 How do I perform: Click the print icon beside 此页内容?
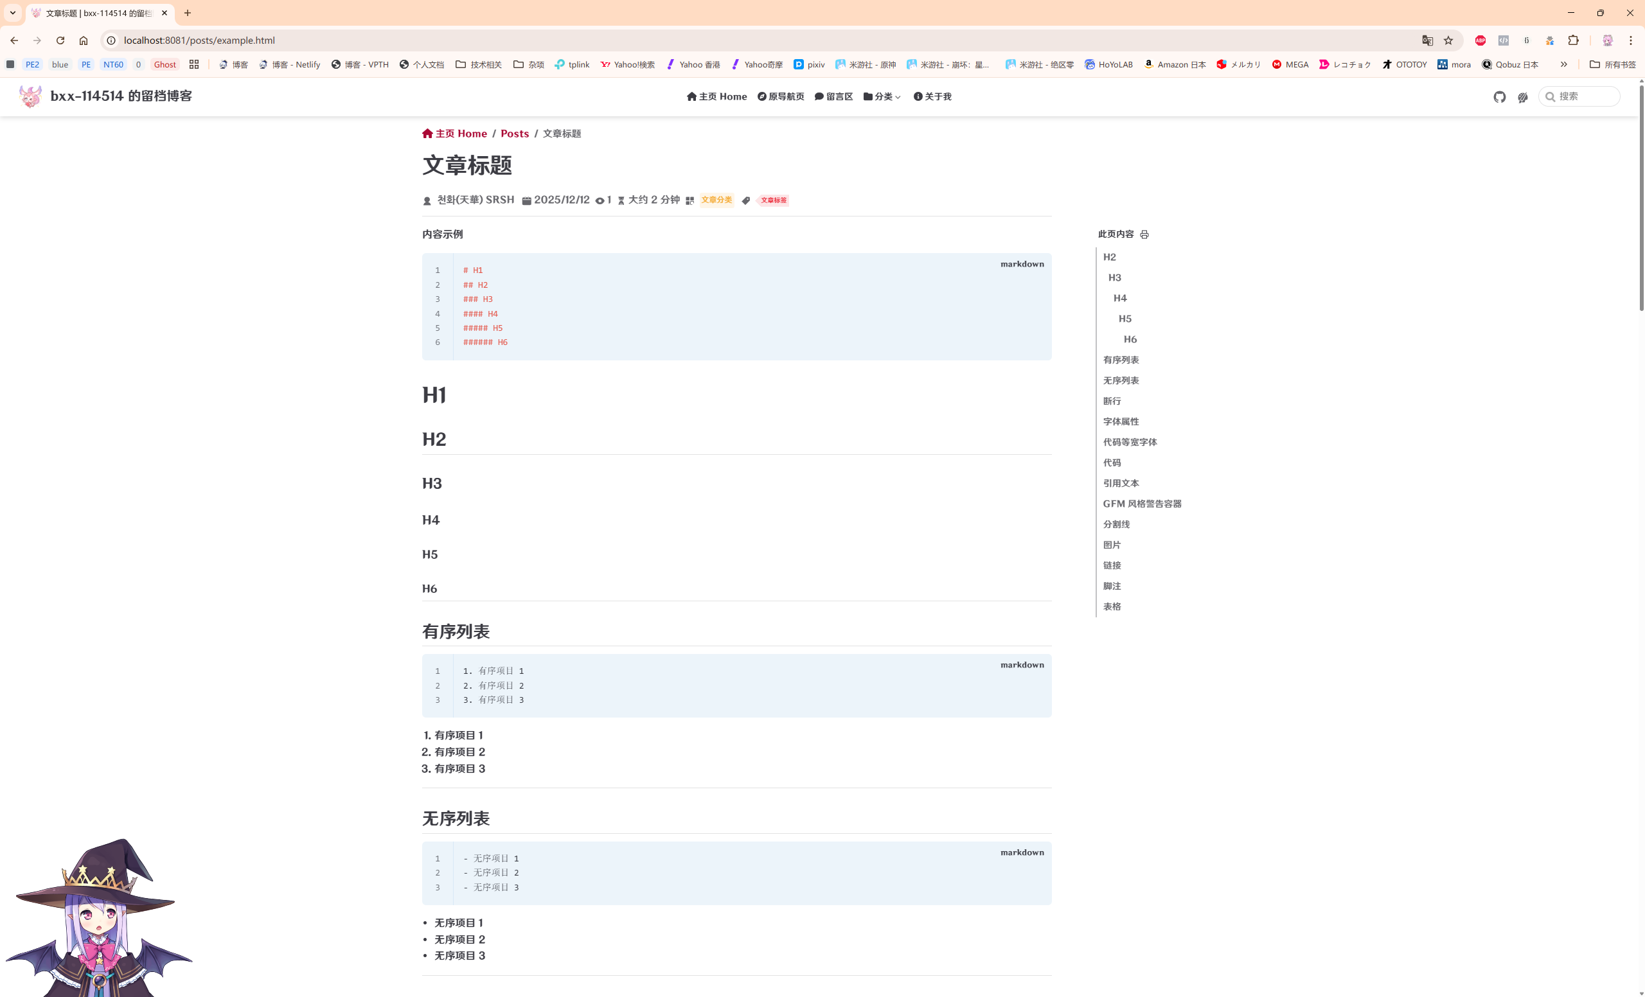(1144, 234)
